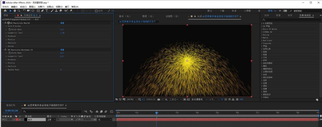Screen dimensions: 322x127
Task: Expand the Producer group under CC Particle World
Action: coord(6,36)
